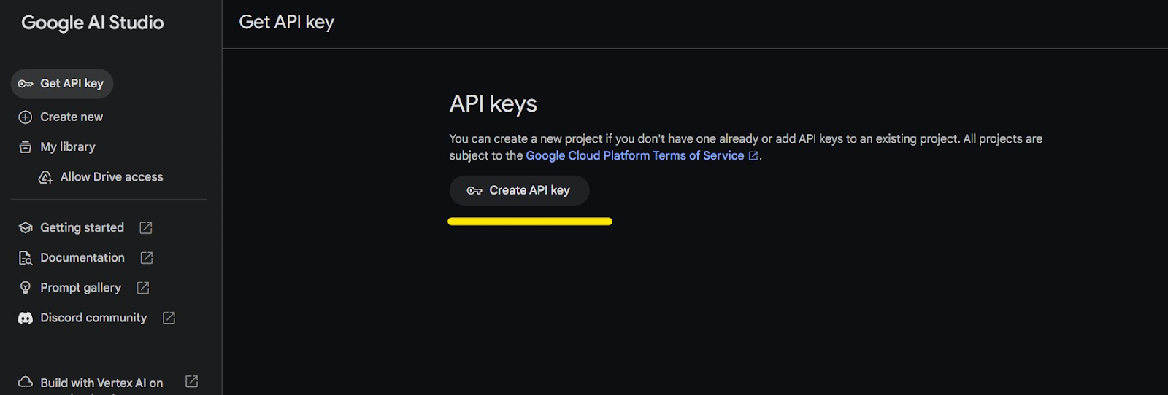Click the My library archive icon

tap(26, 147)
